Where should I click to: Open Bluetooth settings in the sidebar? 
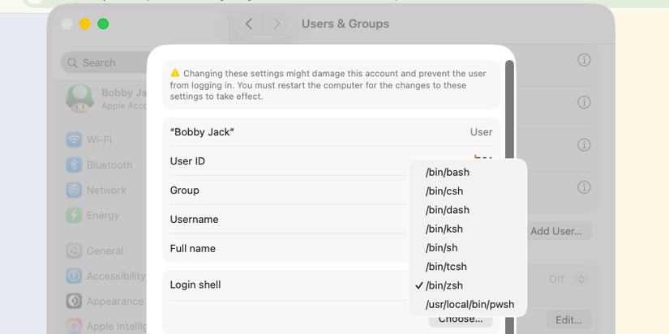pos(99,165)
